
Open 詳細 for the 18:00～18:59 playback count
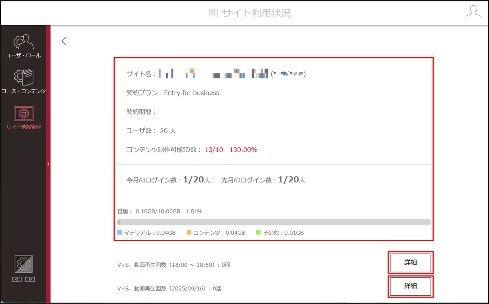410,263
